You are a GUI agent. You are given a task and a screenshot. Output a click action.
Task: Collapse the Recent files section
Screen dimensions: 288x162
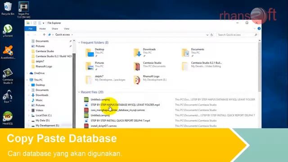(x=79, y=92)
